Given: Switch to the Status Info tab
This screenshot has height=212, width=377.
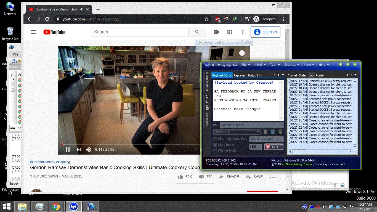Looking at the screenshot, I should [x=255, y=75].
